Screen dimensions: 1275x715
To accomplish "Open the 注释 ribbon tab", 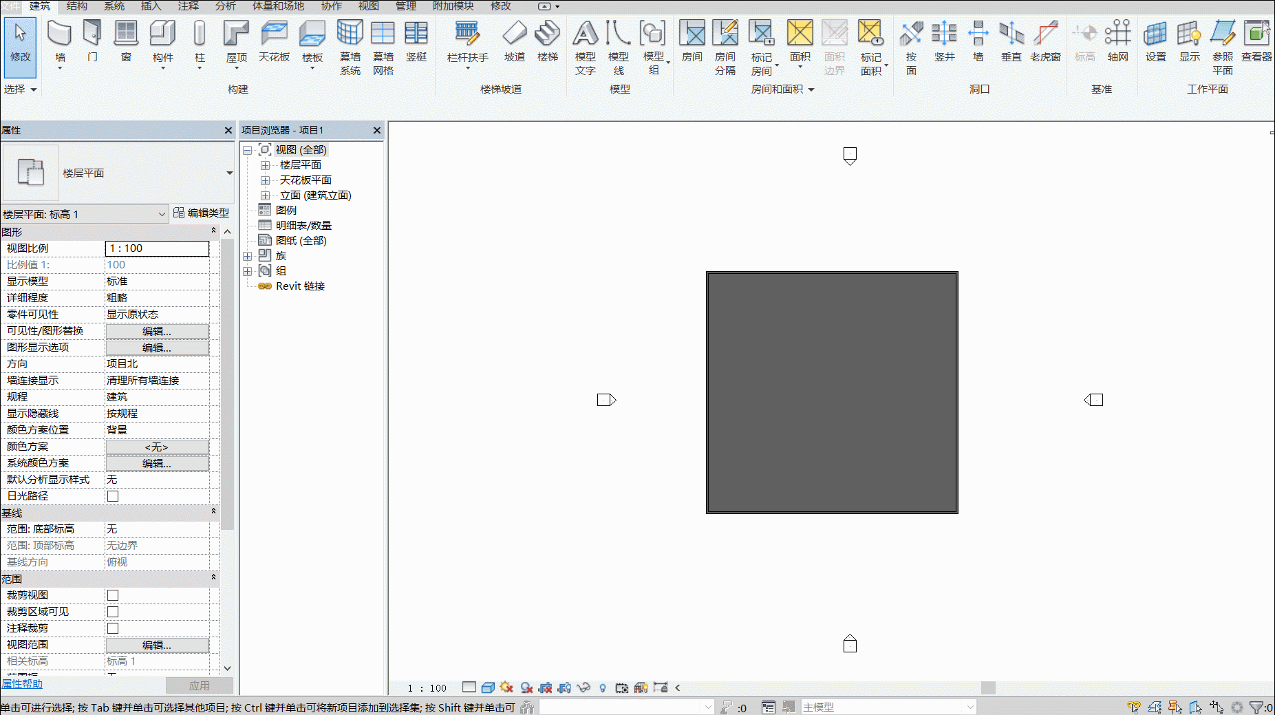I will click(189, 6).
